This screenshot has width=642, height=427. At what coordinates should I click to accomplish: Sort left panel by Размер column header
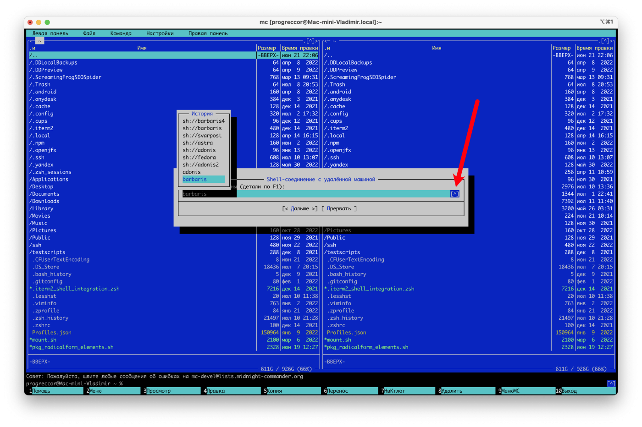click(267, 48)
